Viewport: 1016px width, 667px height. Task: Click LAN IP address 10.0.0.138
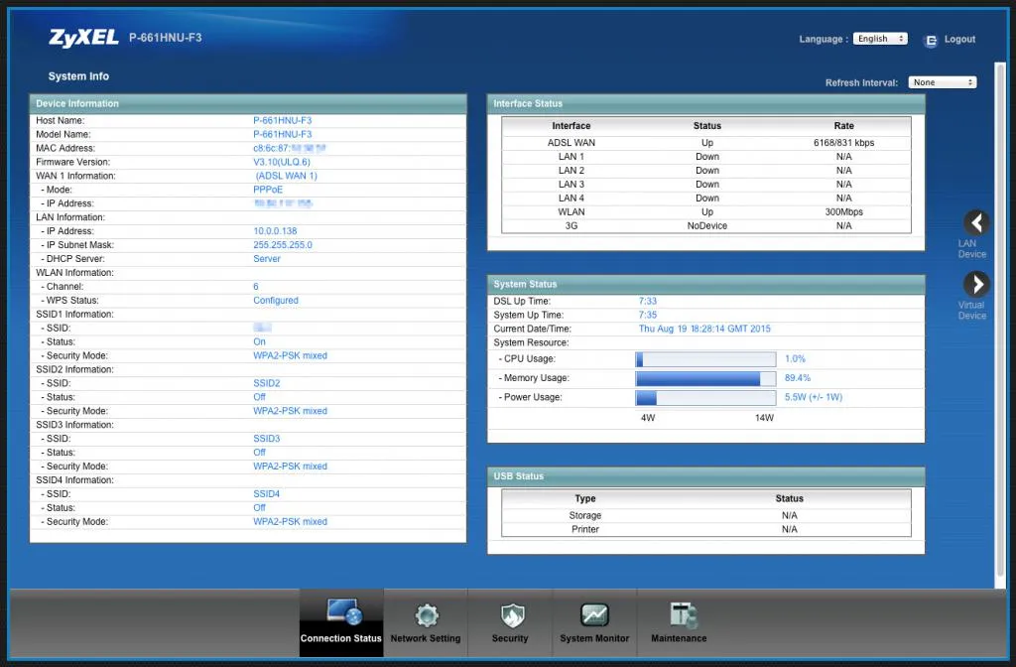coord(275,231)
